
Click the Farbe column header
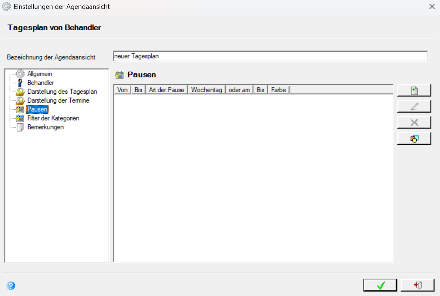point(278,90)
